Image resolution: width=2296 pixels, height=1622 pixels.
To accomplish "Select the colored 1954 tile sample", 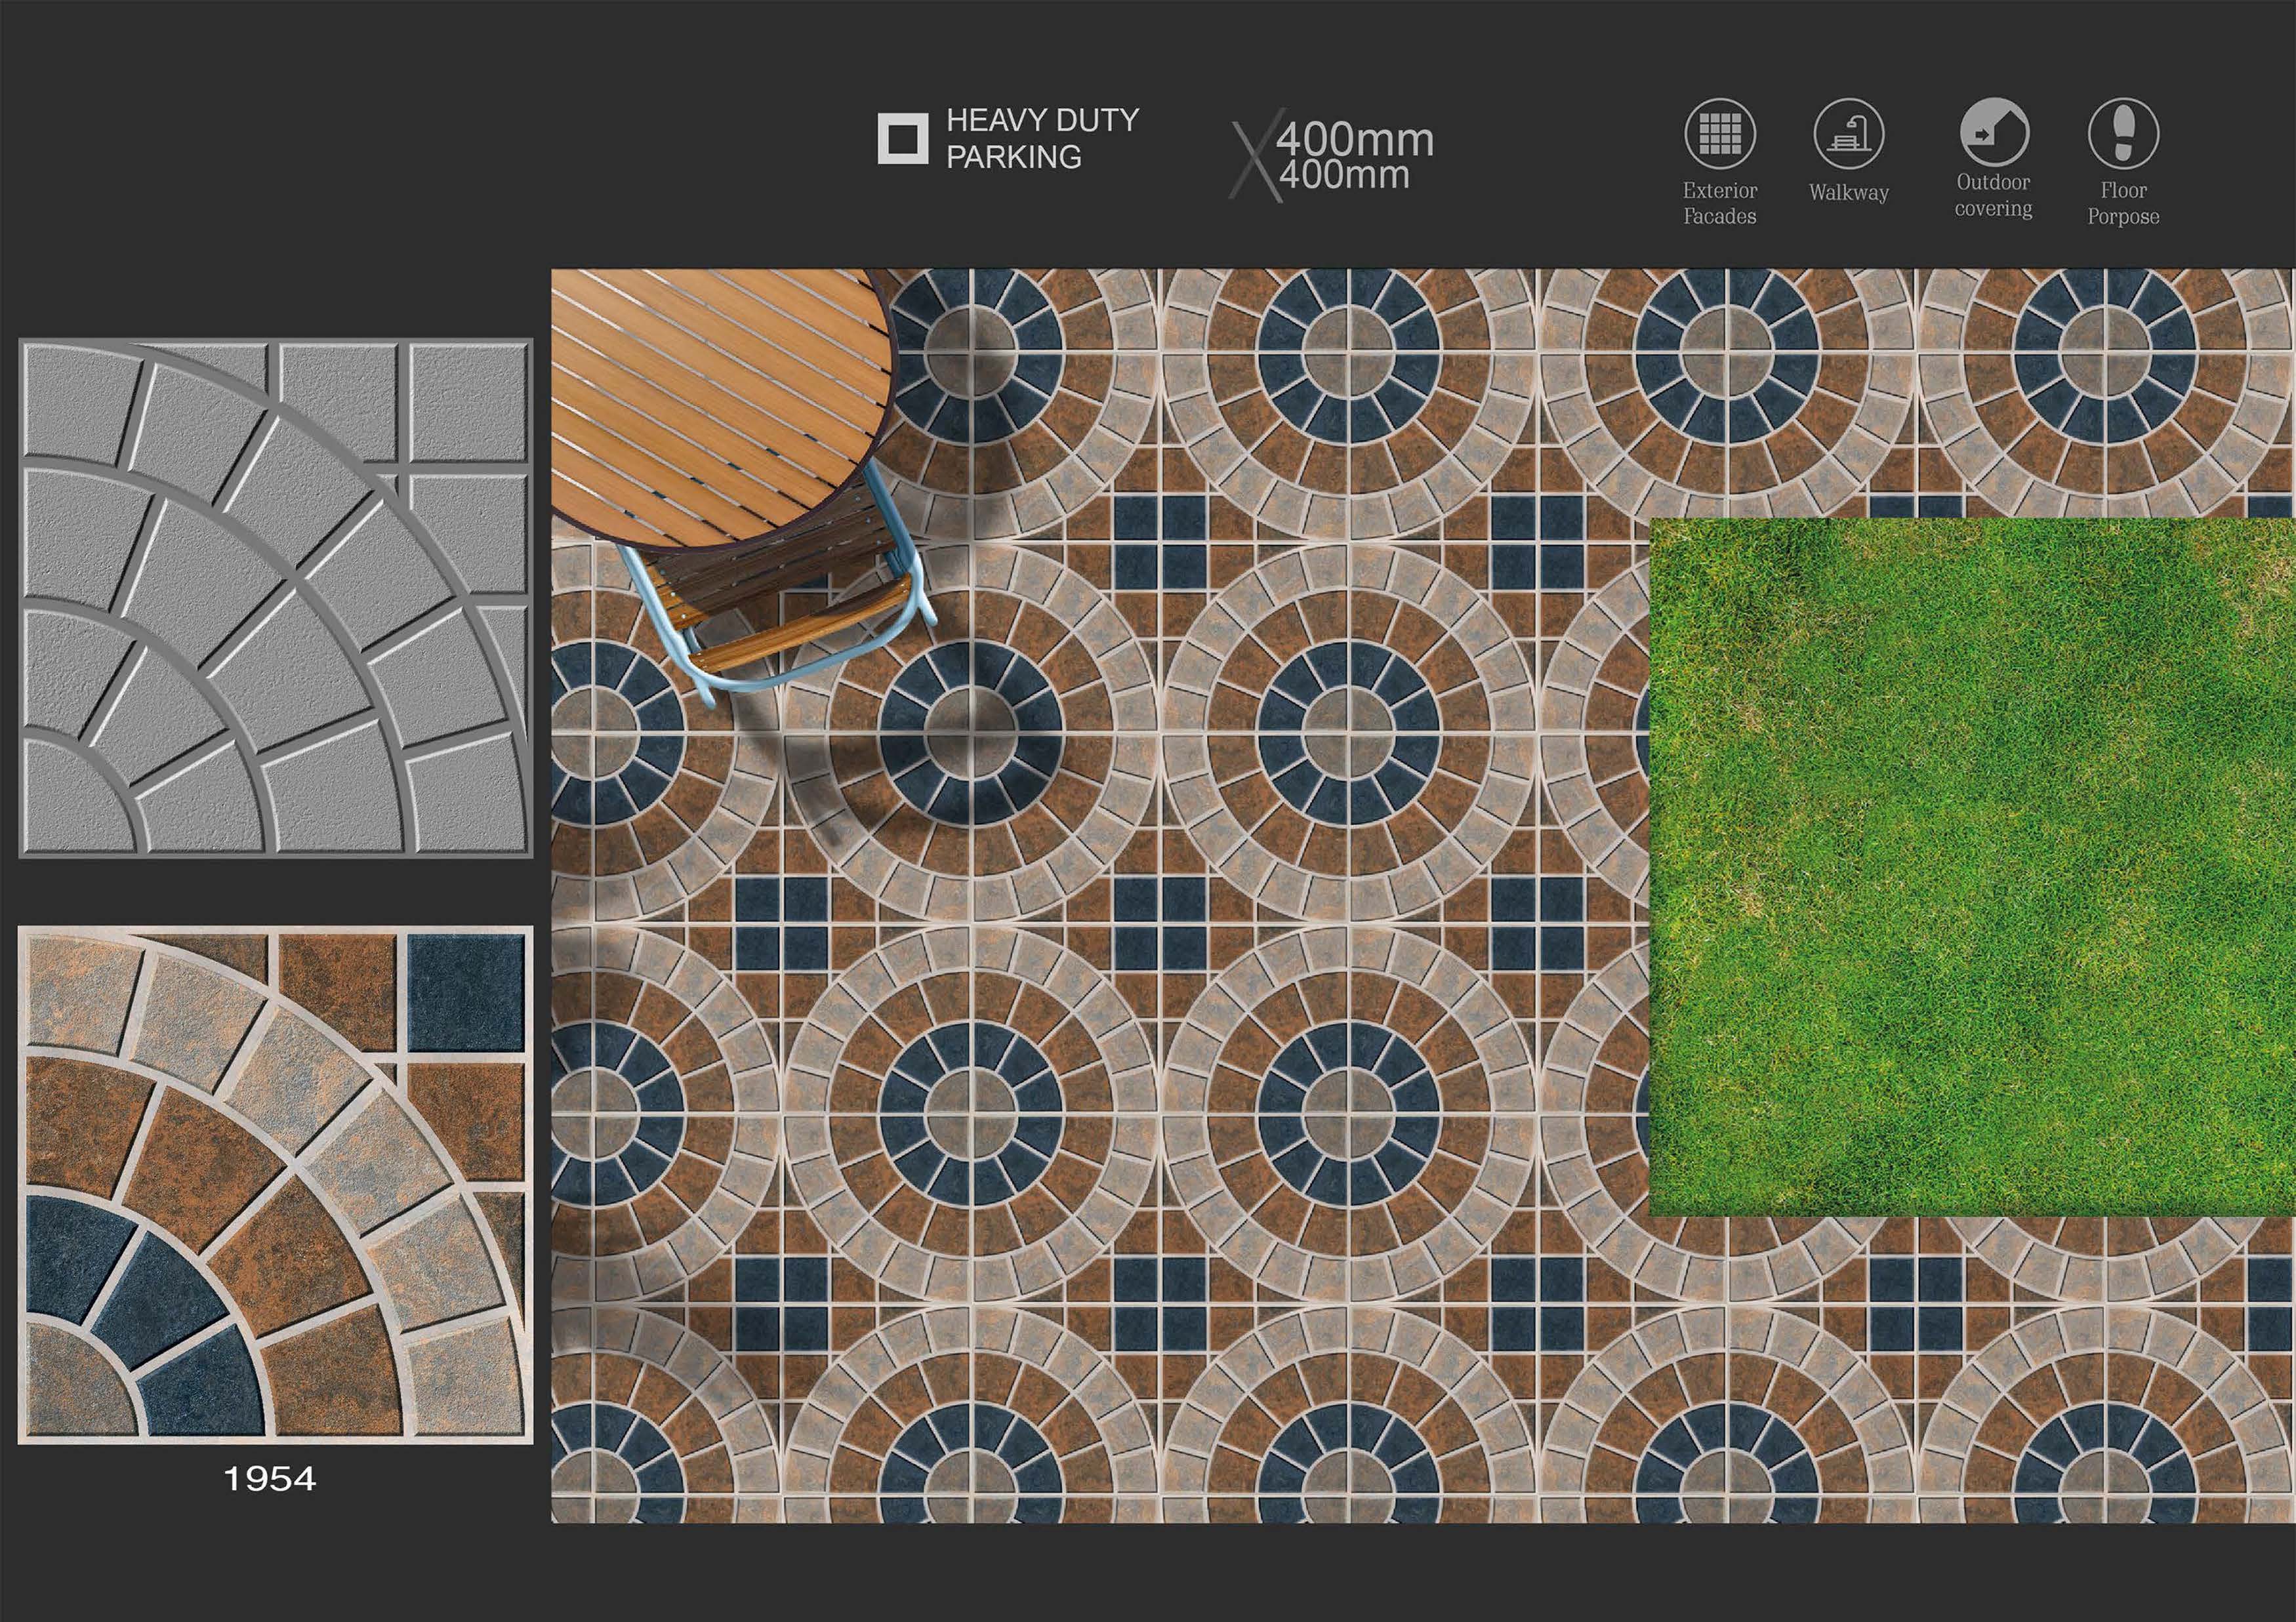I will point(276,1185).
